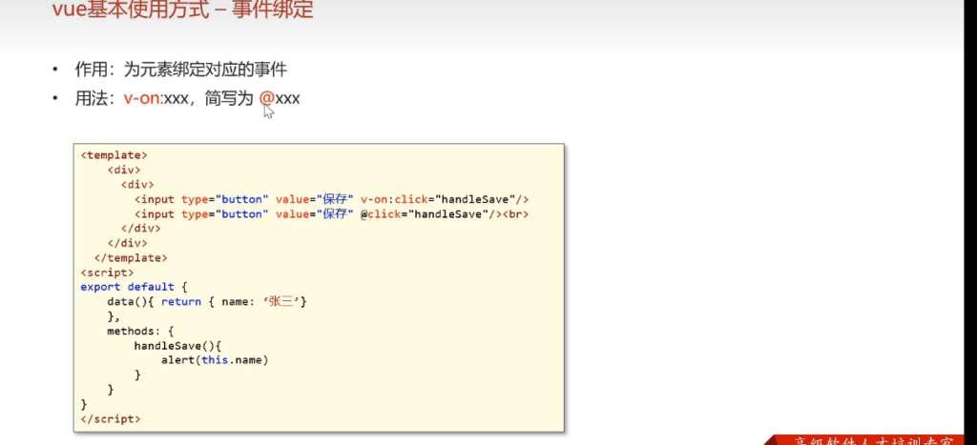Click the closing </script> tag

(111, 419)
